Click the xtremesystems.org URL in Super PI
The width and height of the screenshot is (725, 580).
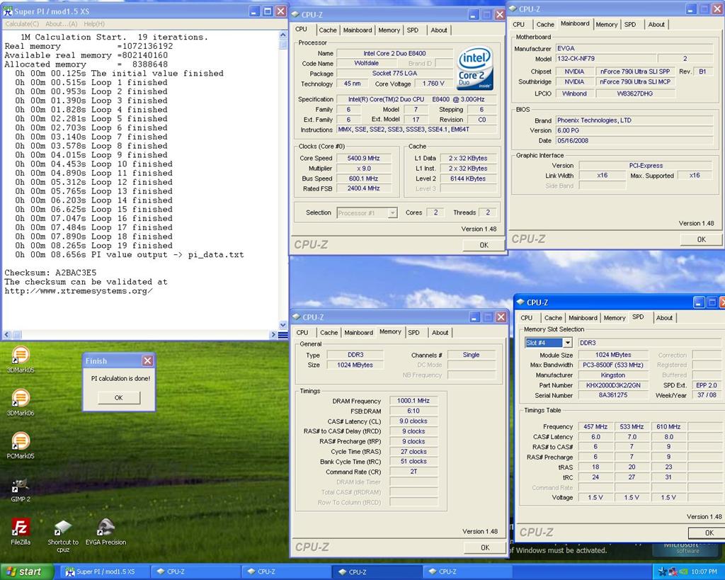tap(79, 291)
